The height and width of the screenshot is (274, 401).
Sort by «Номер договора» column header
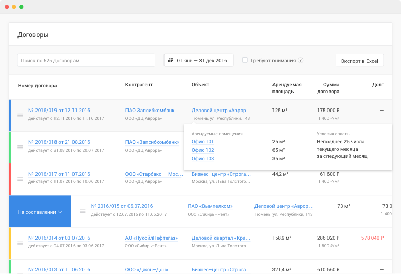(38, 86)
